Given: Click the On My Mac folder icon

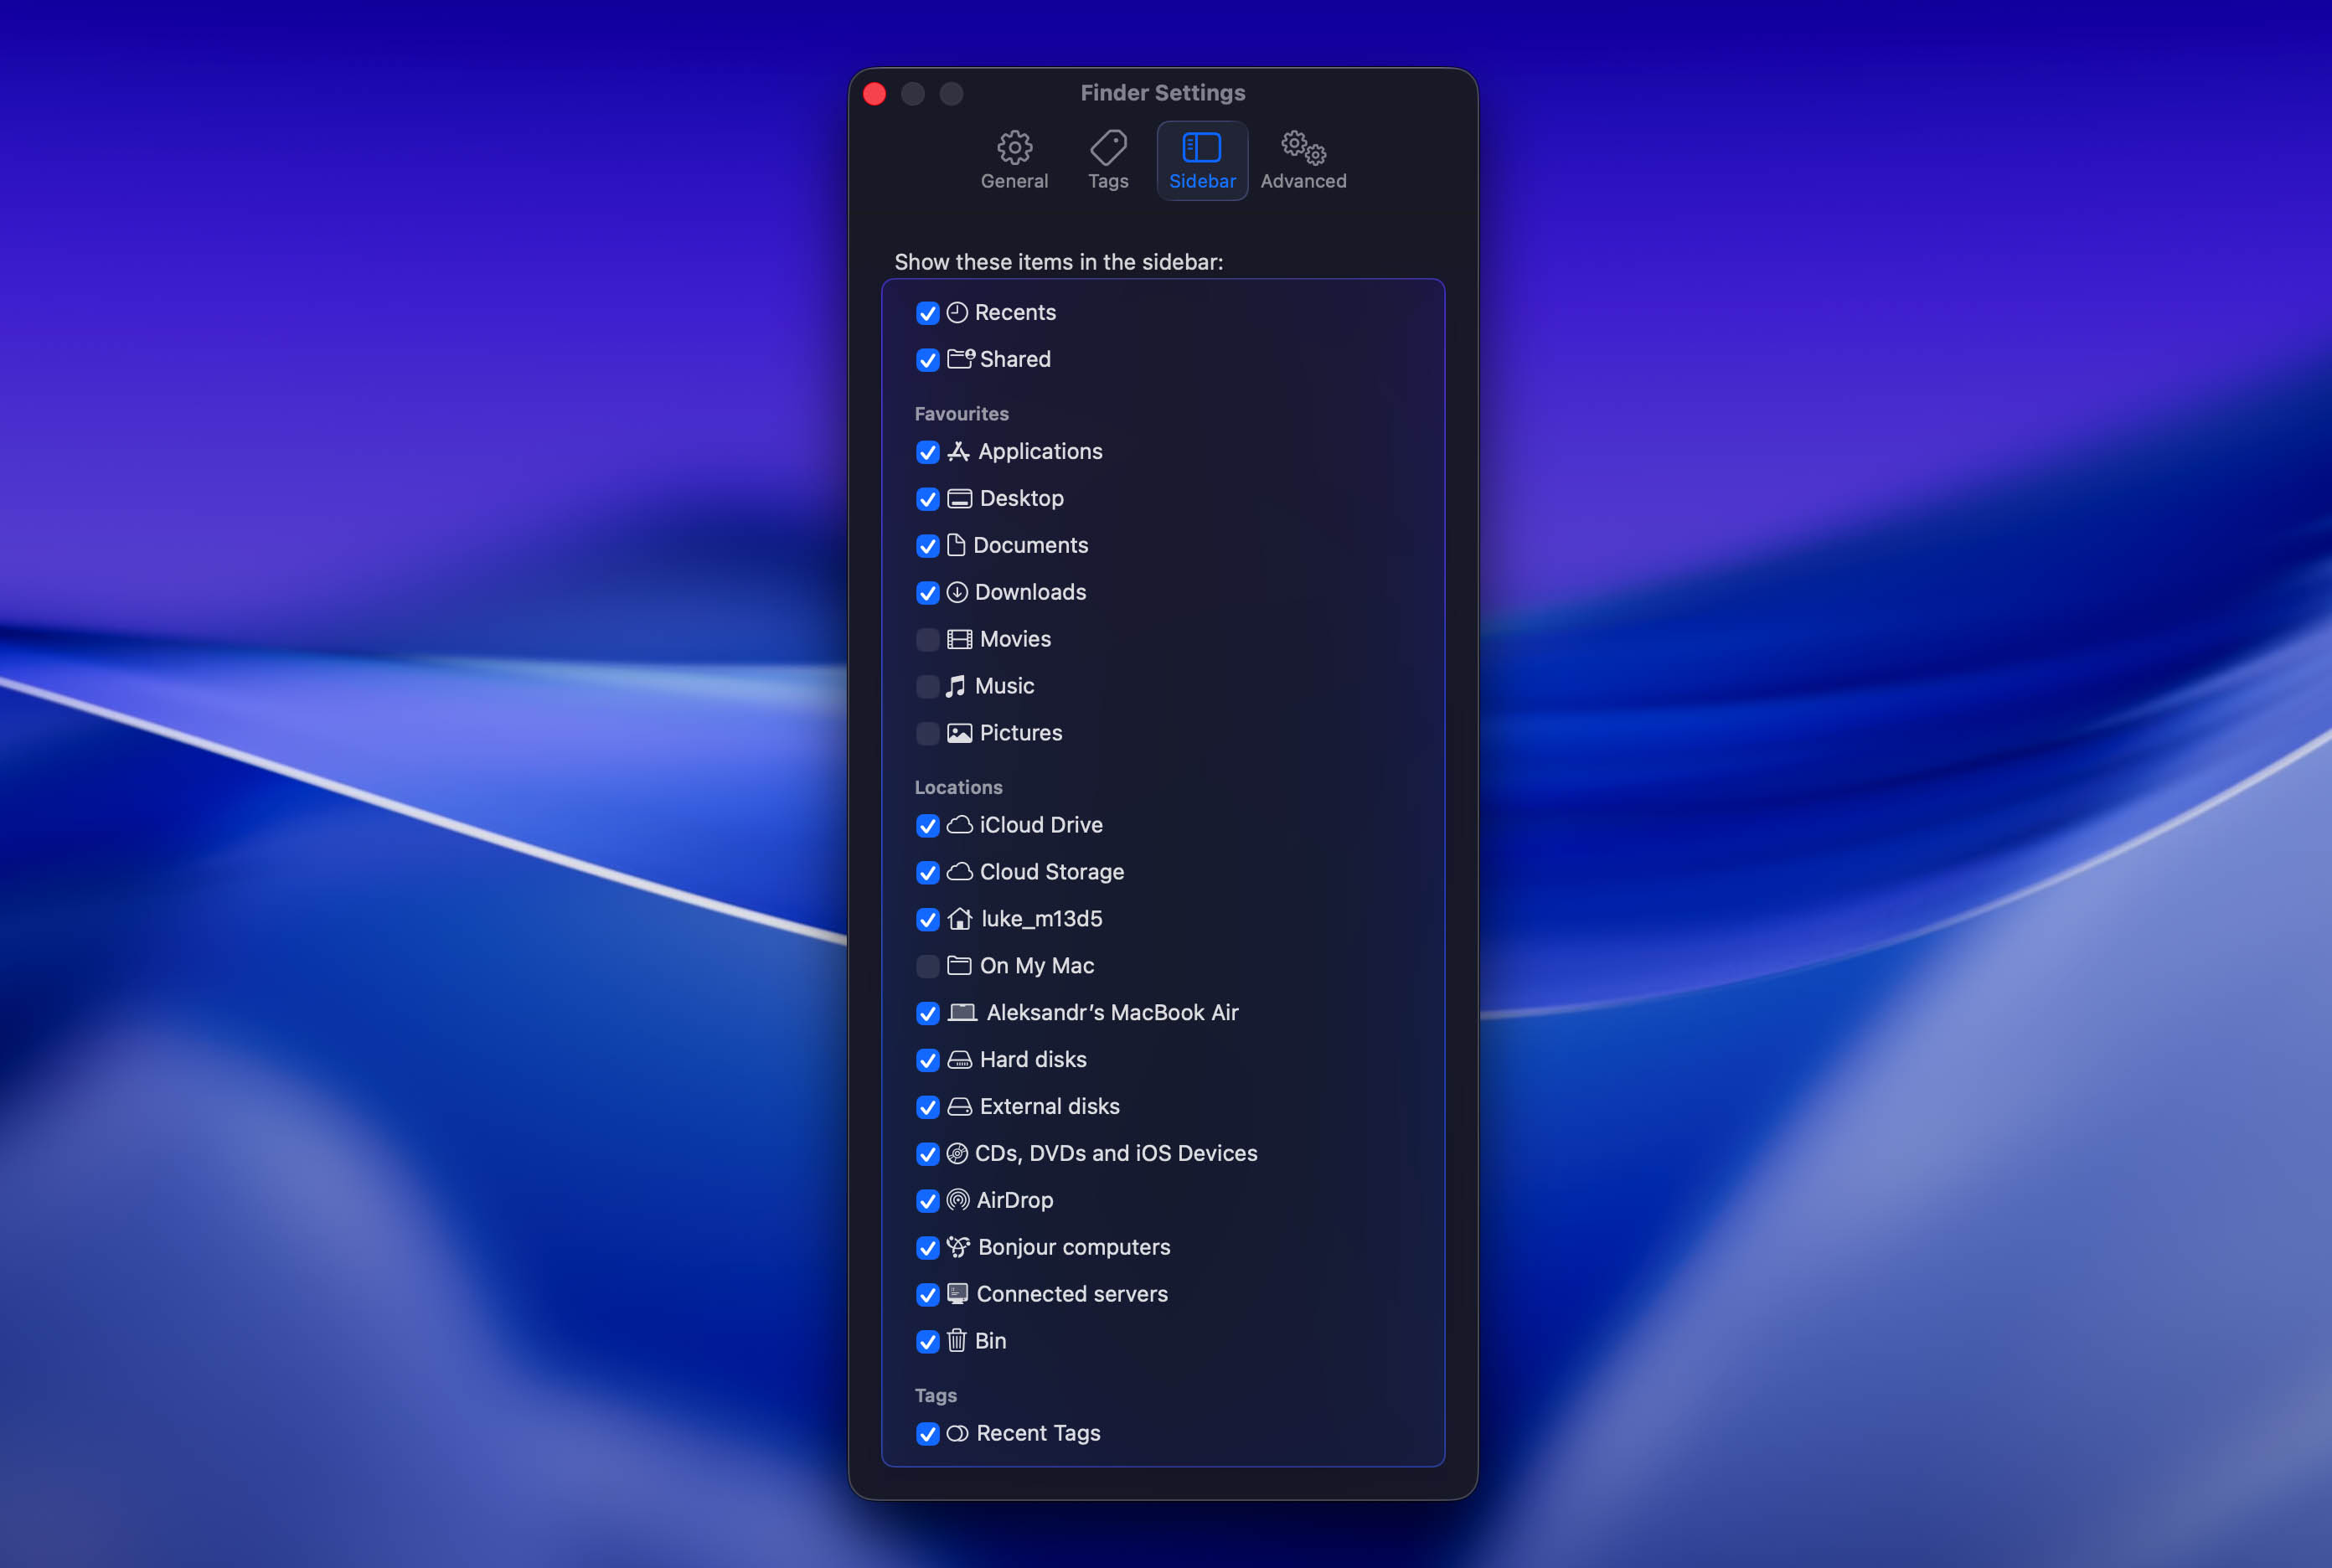Looking at the screenshot, I should pyautogui.click(x=959, y=966).
